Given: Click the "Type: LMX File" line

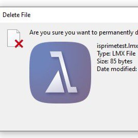Looking at the screenshot, I should point(116,54).
